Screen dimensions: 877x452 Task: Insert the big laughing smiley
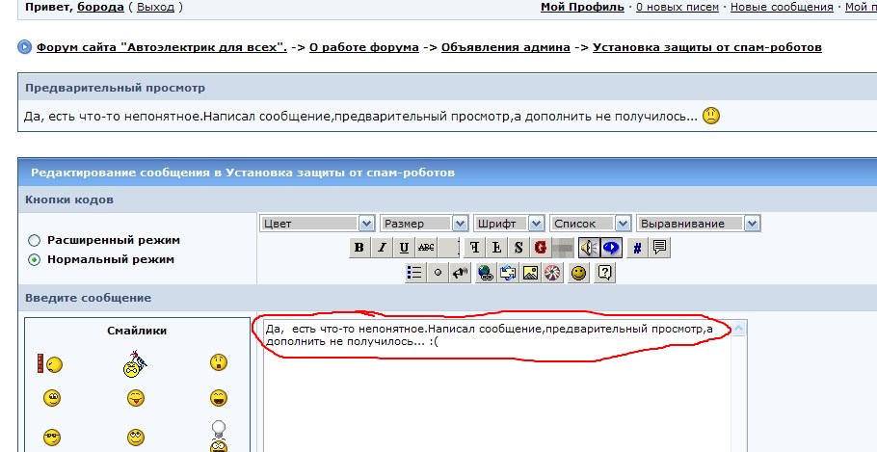219,398
